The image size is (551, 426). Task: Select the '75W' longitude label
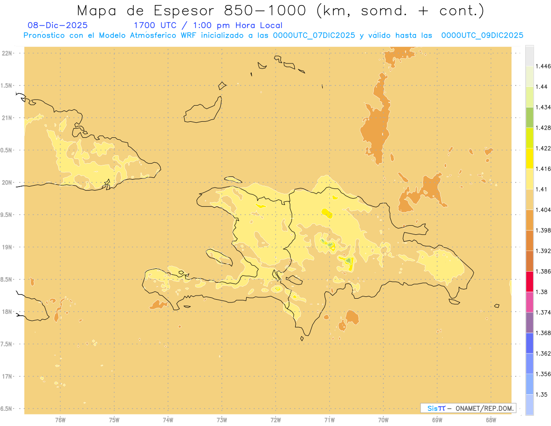click(114, 420)
